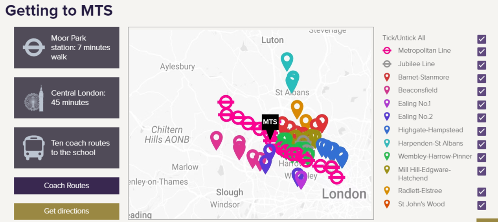Click the Metropolitan Line roundel in legend

[387, 51]
